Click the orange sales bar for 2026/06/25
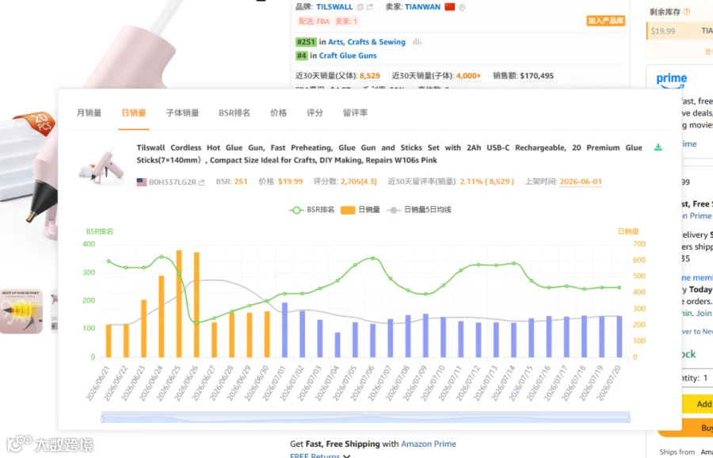Screen dimensions: 713x458 (x=179, y=303)
